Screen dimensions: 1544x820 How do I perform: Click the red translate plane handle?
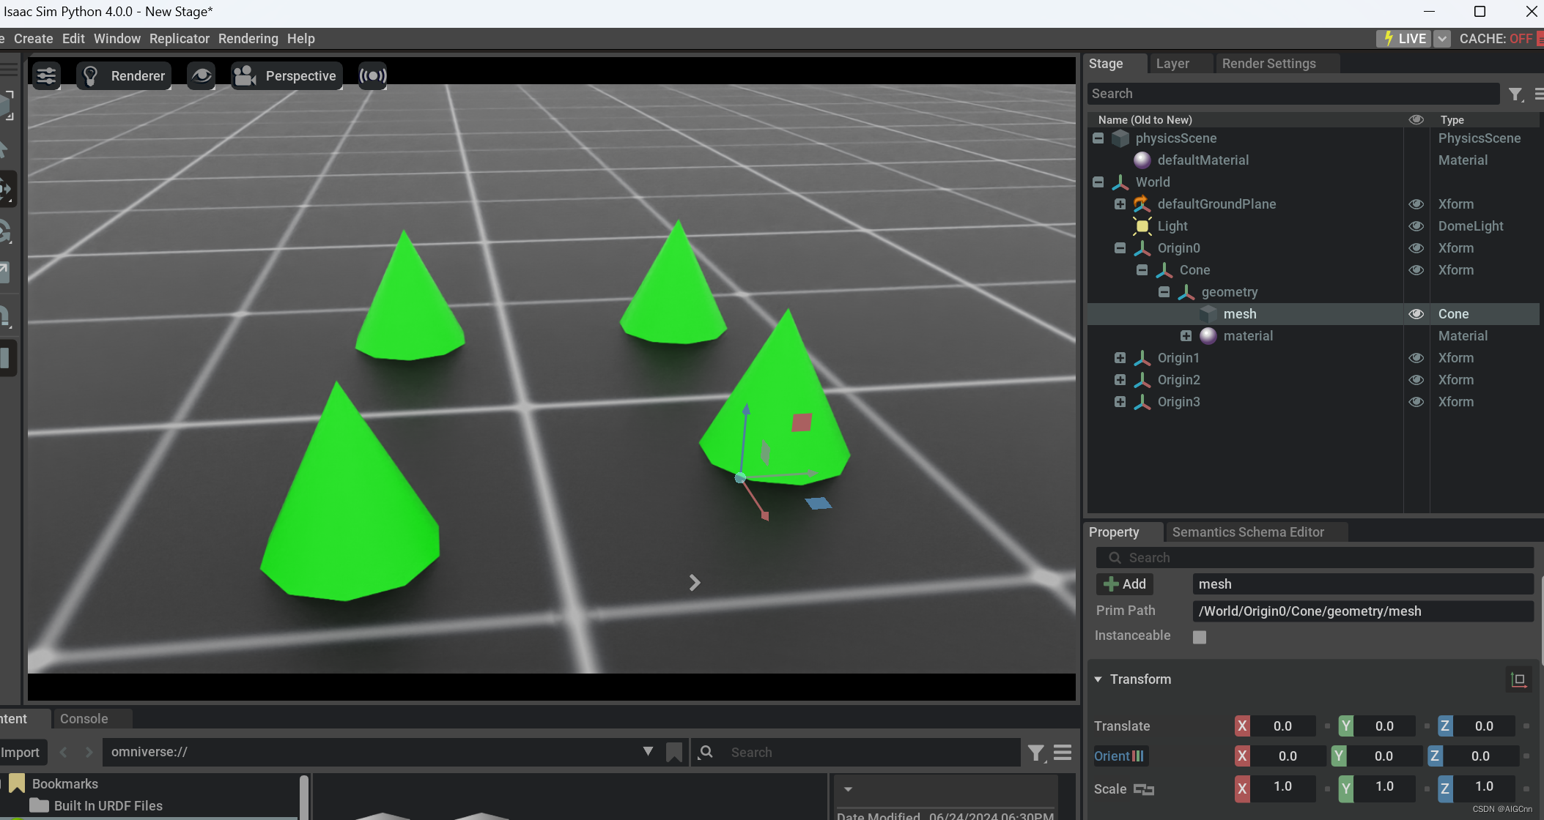point(802,422)
